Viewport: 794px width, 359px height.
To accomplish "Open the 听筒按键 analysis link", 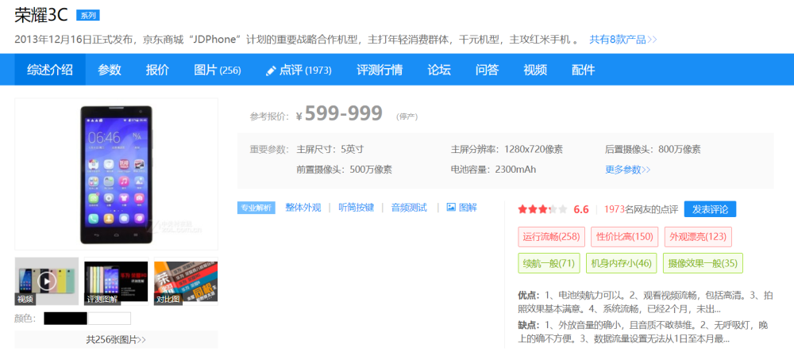I will click(x=356, y=208).
